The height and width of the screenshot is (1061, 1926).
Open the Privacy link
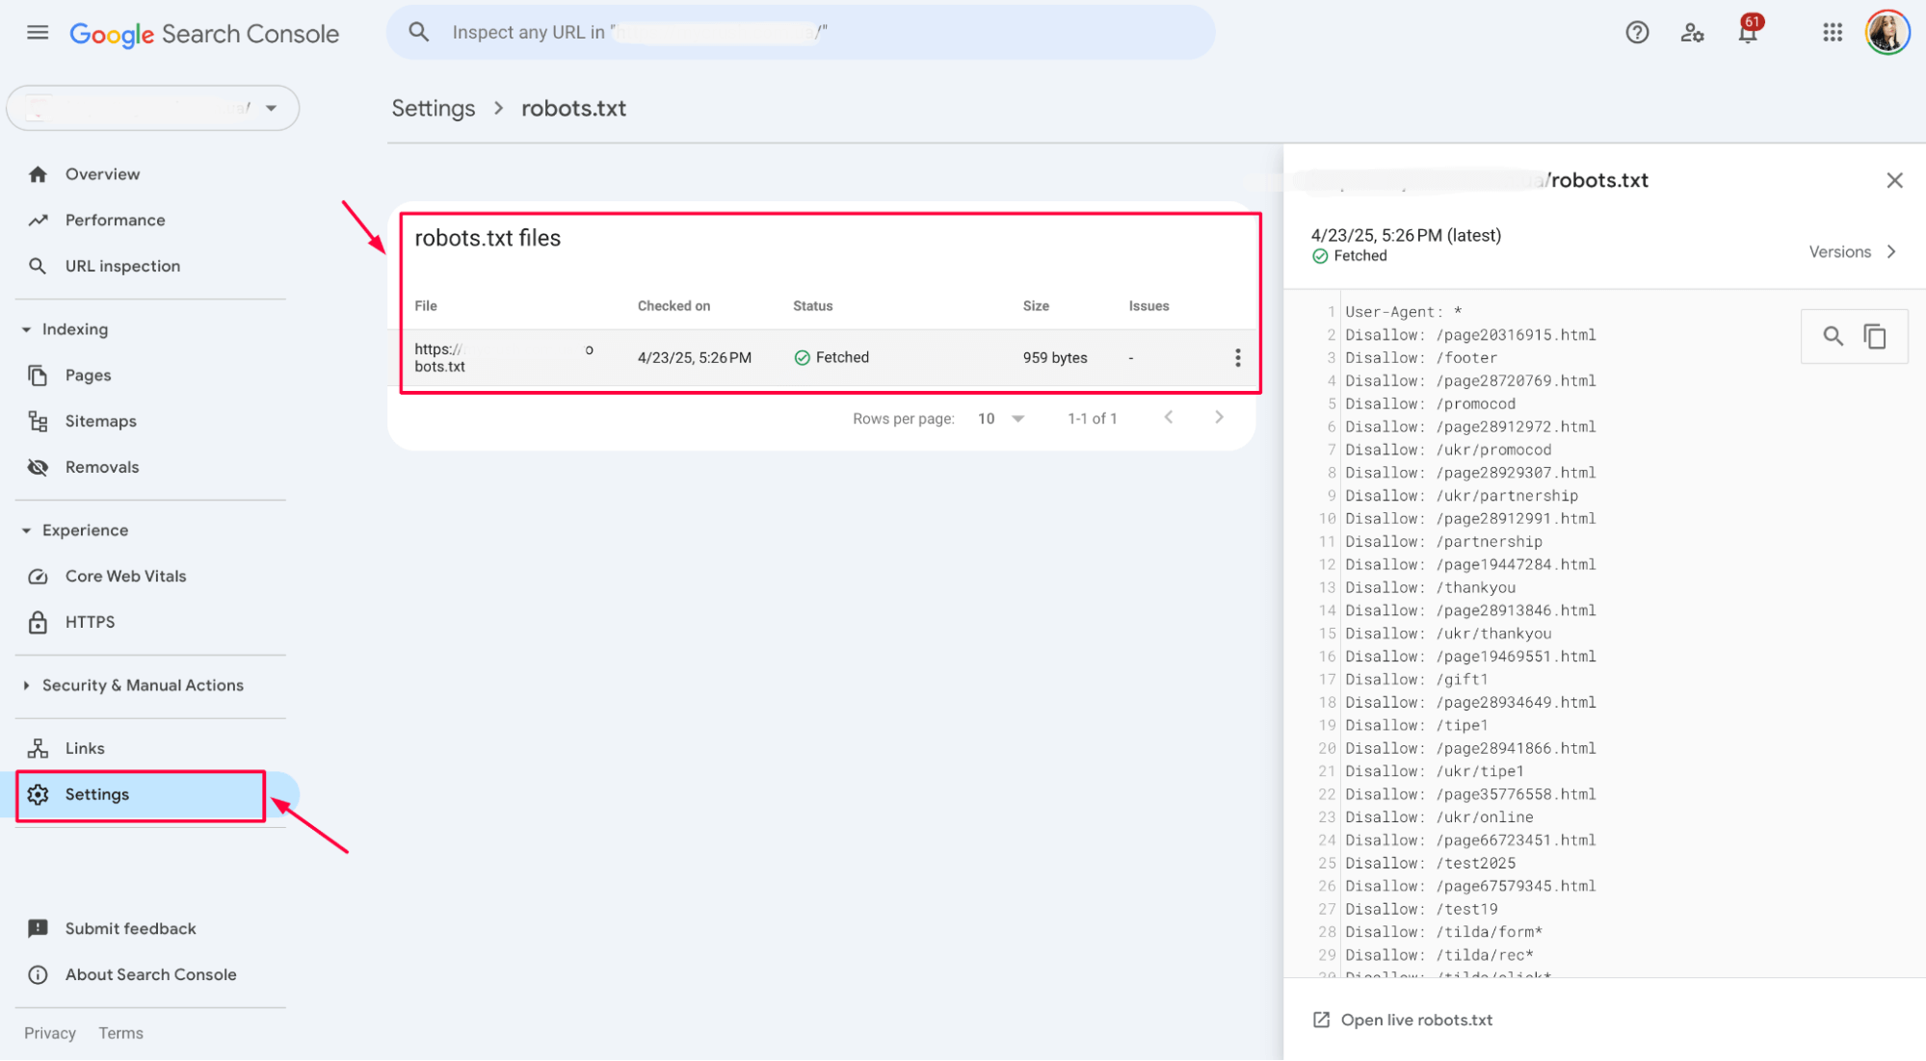coord(50,1033)
